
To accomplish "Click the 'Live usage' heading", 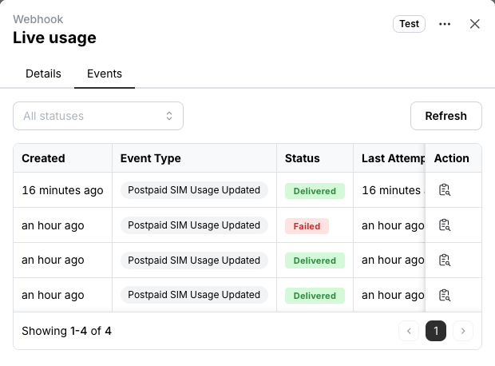I will point(54,38).
